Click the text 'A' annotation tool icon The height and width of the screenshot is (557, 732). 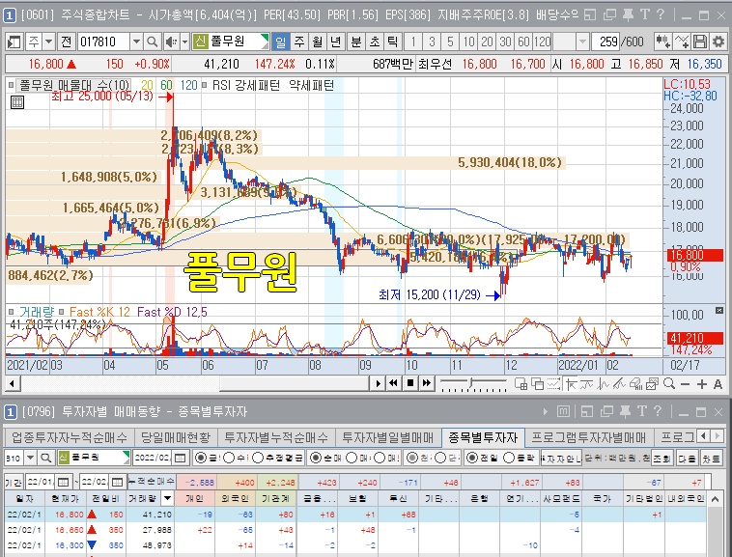pos(718,384)
